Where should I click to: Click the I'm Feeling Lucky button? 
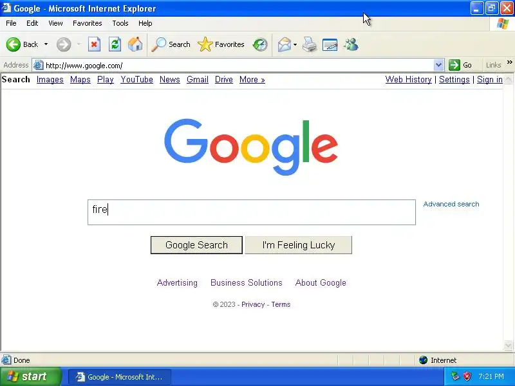pos(299,245)
